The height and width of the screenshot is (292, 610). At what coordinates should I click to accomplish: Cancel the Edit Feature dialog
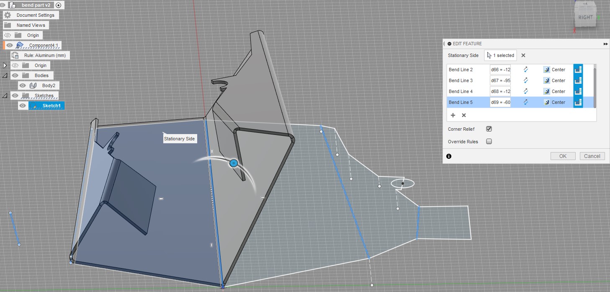592,155
